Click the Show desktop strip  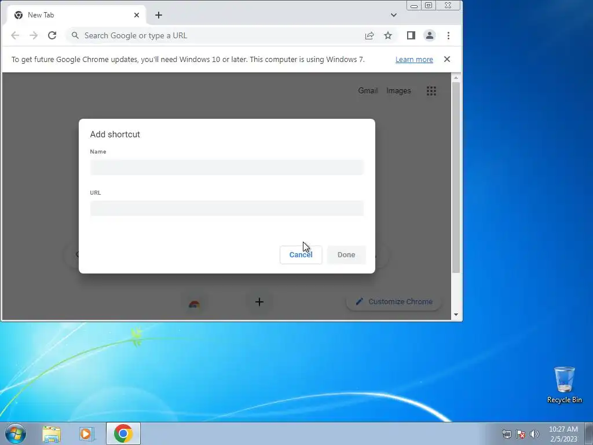point(589,433)
